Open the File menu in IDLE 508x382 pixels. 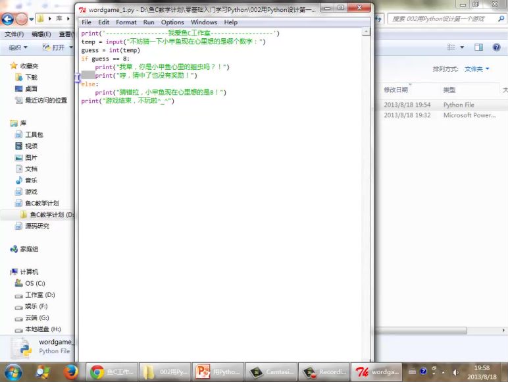86,22
